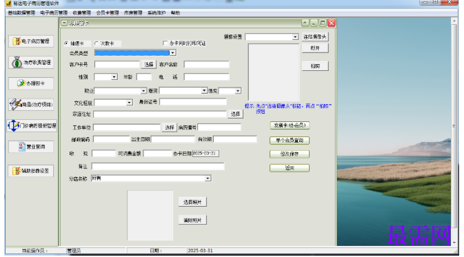The width and height of the screenshot is (464, 257).
Task: Click 选择 button next to 工作单位
Action: [170, 127]
